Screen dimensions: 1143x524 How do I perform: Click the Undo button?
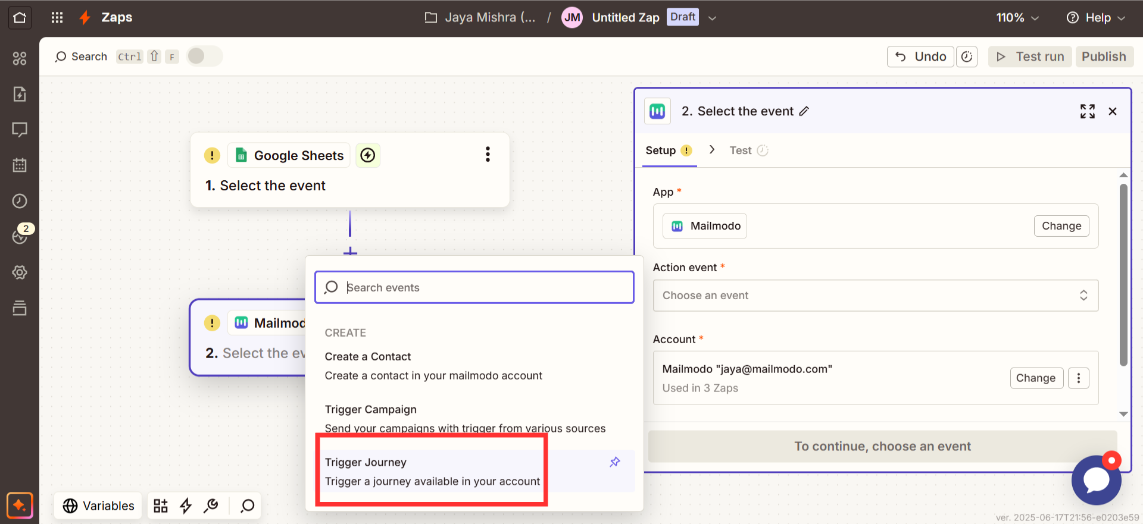pyautogui.click(x=920, y=57)
